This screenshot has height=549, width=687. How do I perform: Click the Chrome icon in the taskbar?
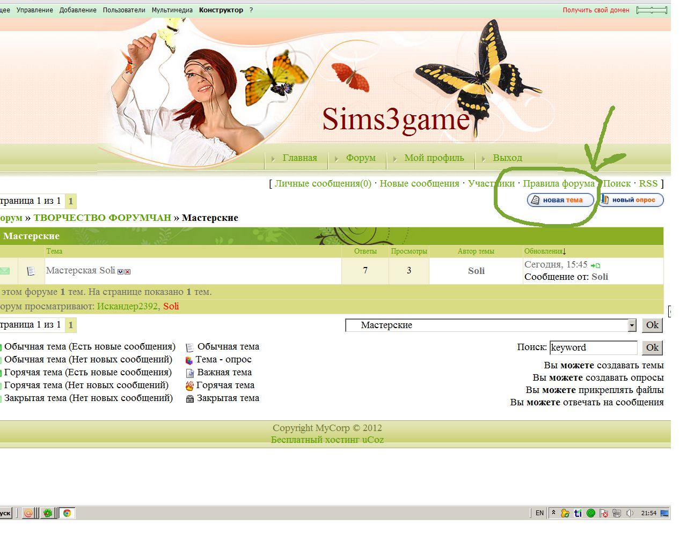(x=67, y=513)
